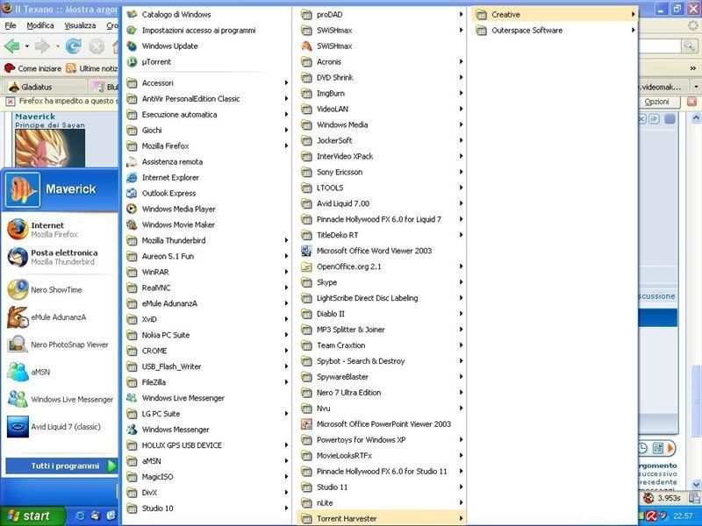
Task: Open the Diablo II folder
Action: (x=382, y=314)
